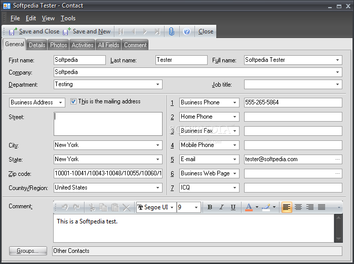Undo last comment edit

pyautogui.click(x=65, y=207)
